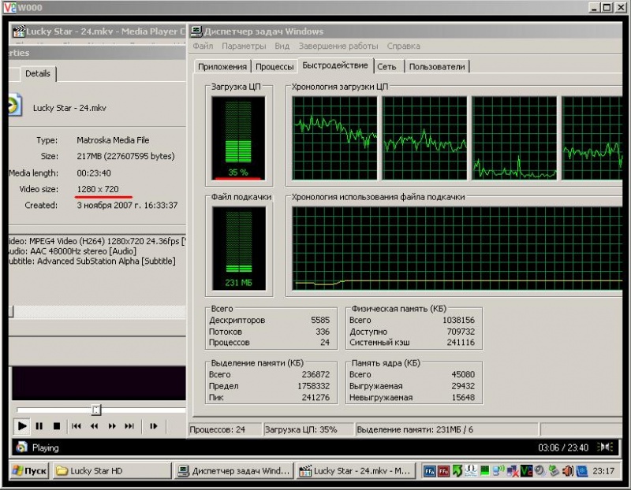Open the Файл menu in Task Manager
631x490 pixels.
203,46
